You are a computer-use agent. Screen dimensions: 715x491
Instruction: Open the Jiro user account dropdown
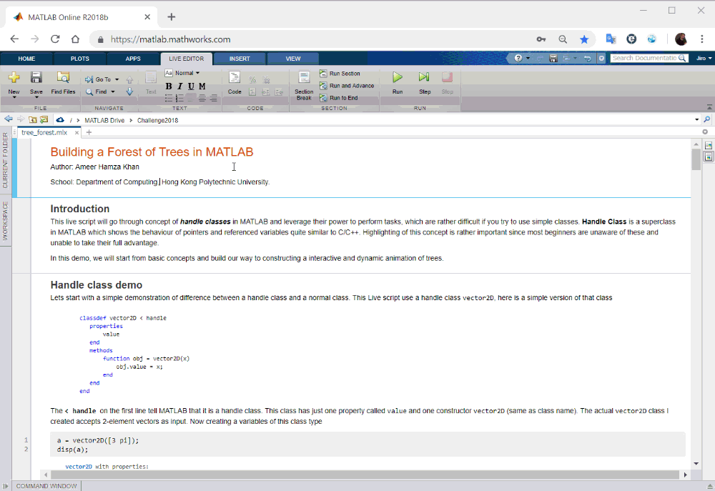703,58
